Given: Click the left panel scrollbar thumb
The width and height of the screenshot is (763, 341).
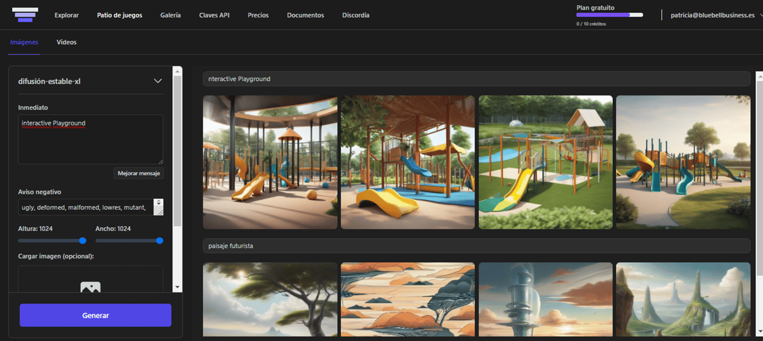Looking at the screenshot, I should pyautogui.click(x=178, y=151).
